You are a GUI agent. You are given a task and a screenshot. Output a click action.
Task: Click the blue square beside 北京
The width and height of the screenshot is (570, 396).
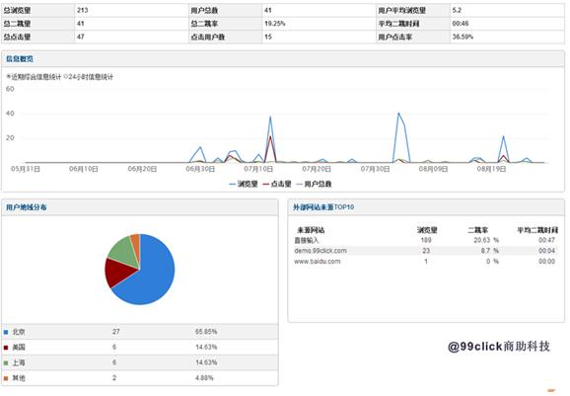pyautogui.click(x=6, y=332)
